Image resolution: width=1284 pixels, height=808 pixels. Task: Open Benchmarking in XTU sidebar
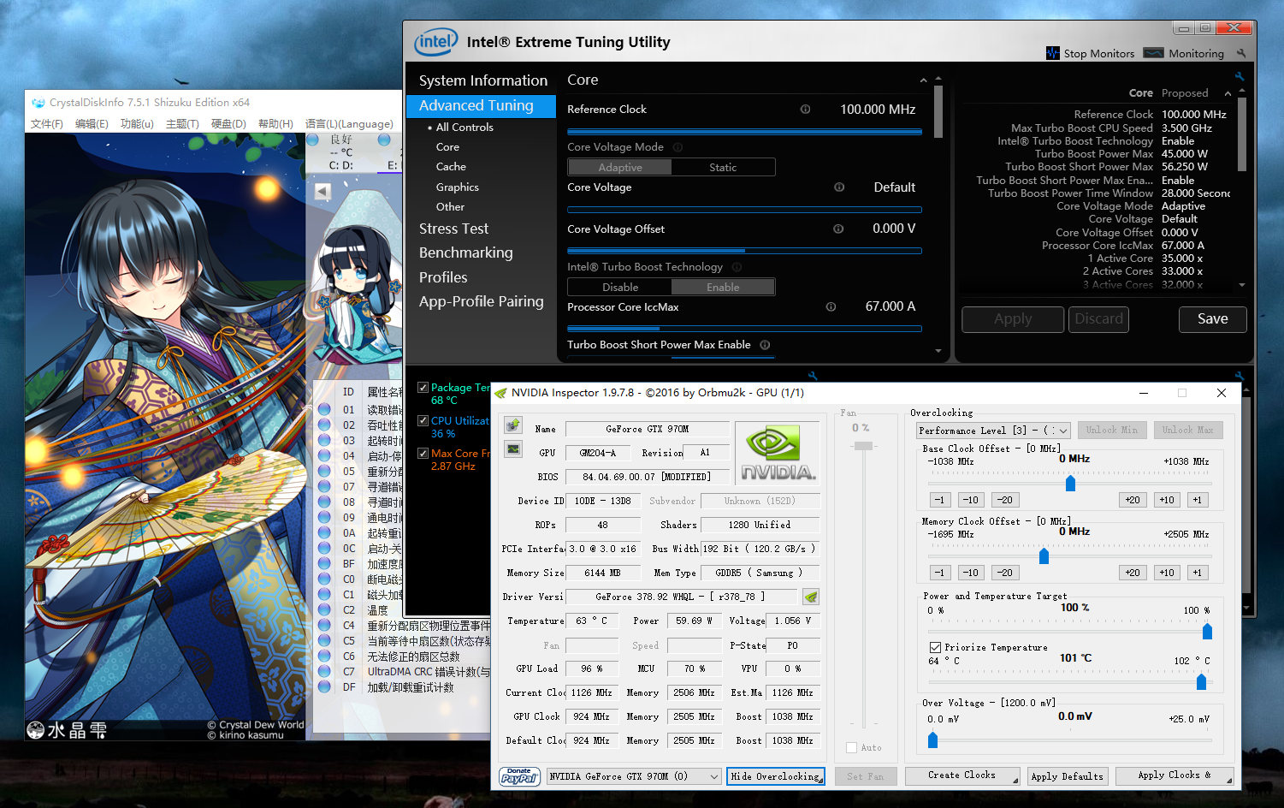coord(465,253)
